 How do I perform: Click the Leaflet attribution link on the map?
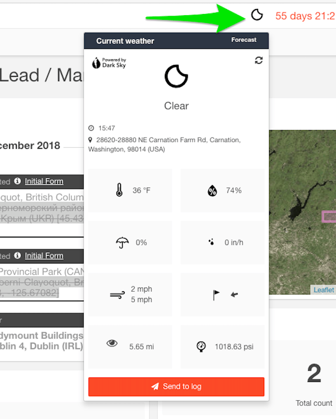click(x=324, y=290)
